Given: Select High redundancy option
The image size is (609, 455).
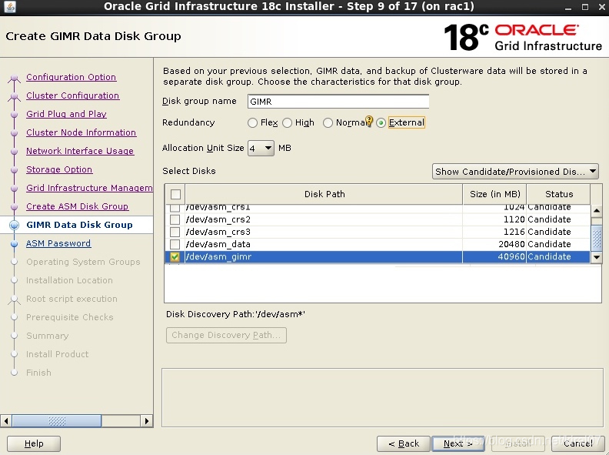Looking at the screenshot, I should coord(287,123).
